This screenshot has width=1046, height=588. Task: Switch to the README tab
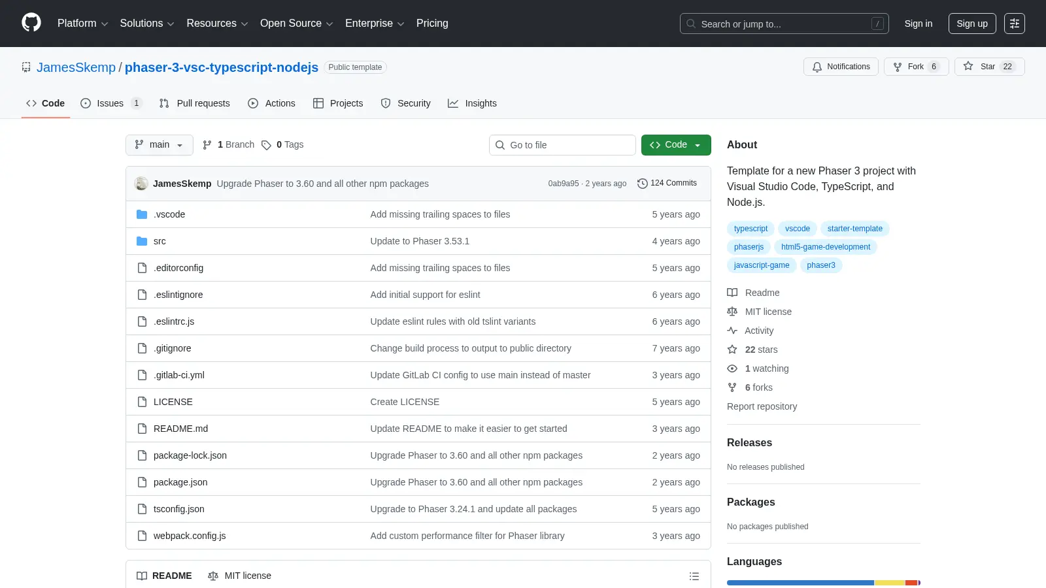click(x=164, y=576)
